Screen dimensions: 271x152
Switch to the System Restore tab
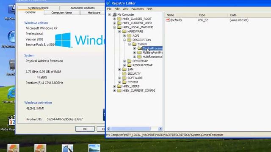(x=39, y=8)
